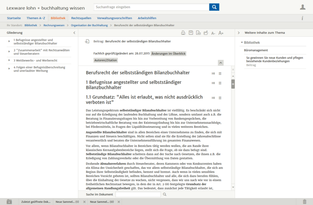Click the Büromanagement label in right panel

pyautogui.click(x=256, y=50)
